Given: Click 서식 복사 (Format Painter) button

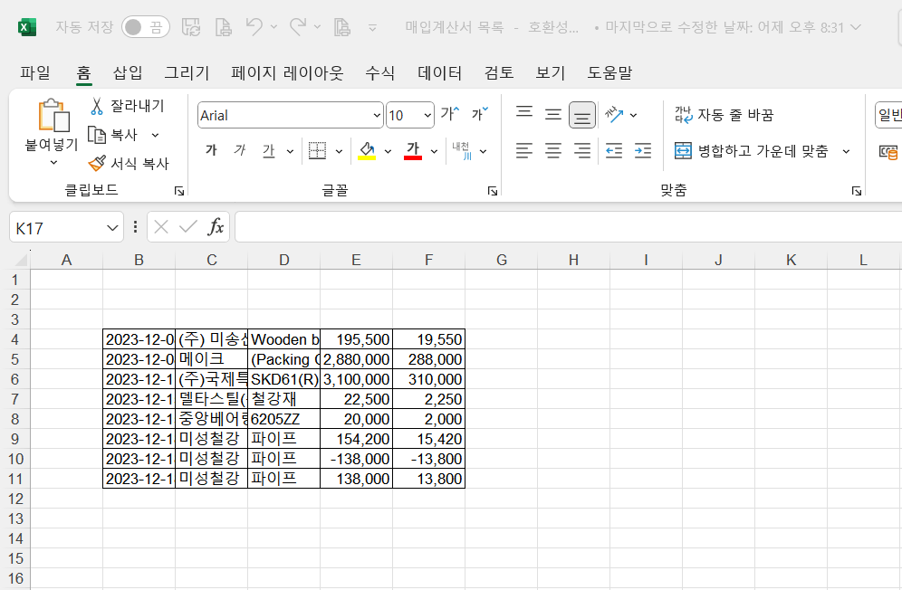Looking at the screenshot, I should (129, 164).
